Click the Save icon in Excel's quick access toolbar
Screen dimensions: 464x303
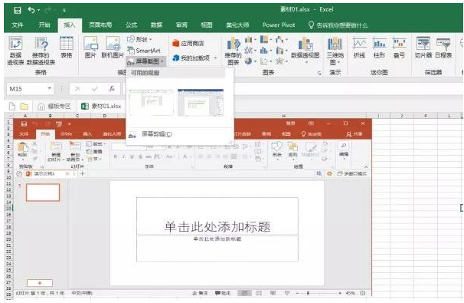click(18, 11)
